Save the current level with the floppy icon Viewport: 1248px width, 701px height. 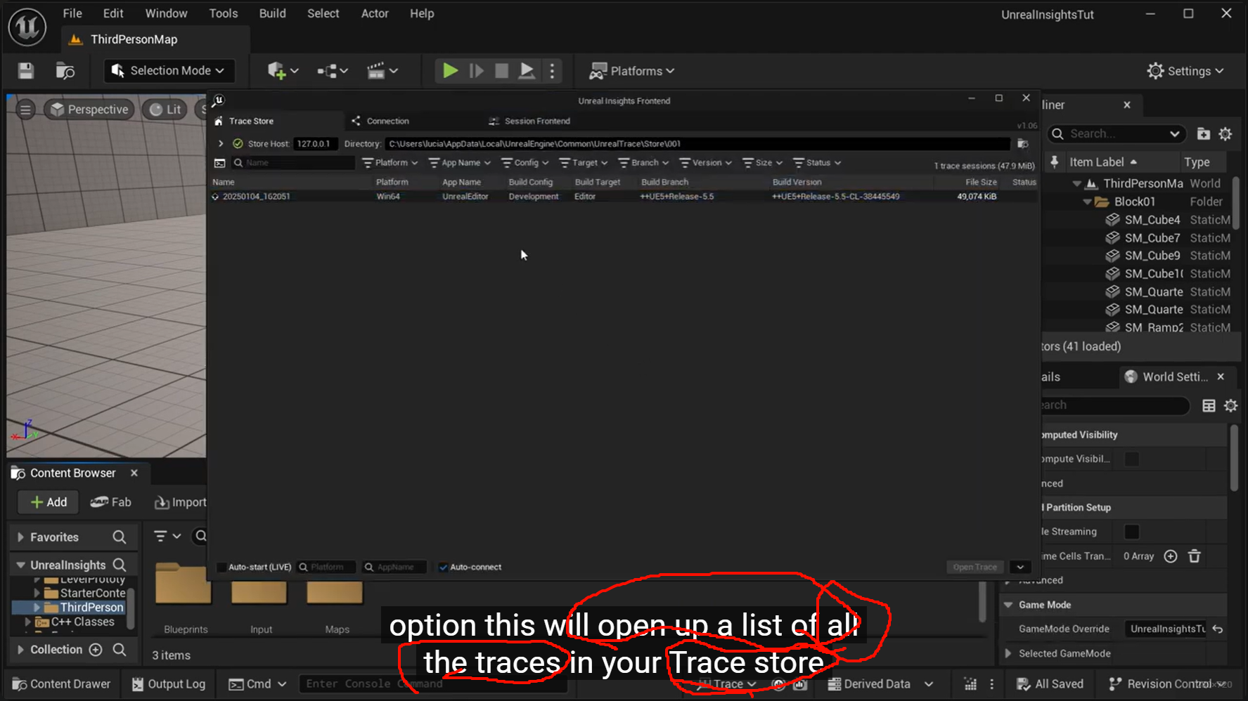tap(26, 71)
